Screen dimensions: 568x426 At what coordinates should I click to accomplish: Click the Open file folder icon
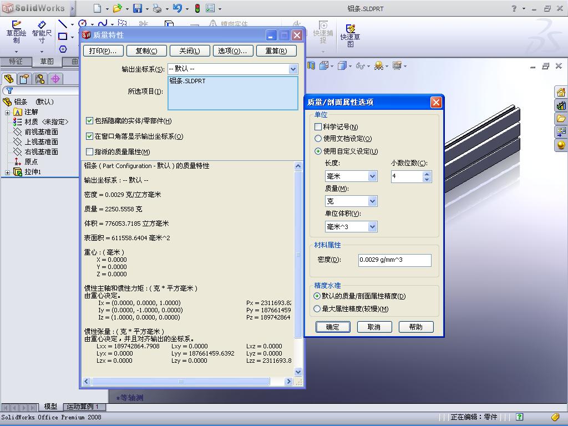click(118, 8)
